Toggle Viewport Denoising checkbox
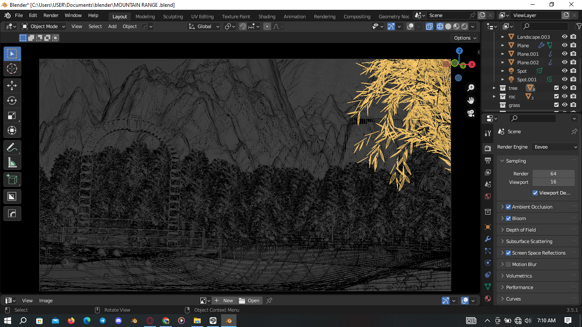Screen dimensions: 582x327 coord(535,193)
